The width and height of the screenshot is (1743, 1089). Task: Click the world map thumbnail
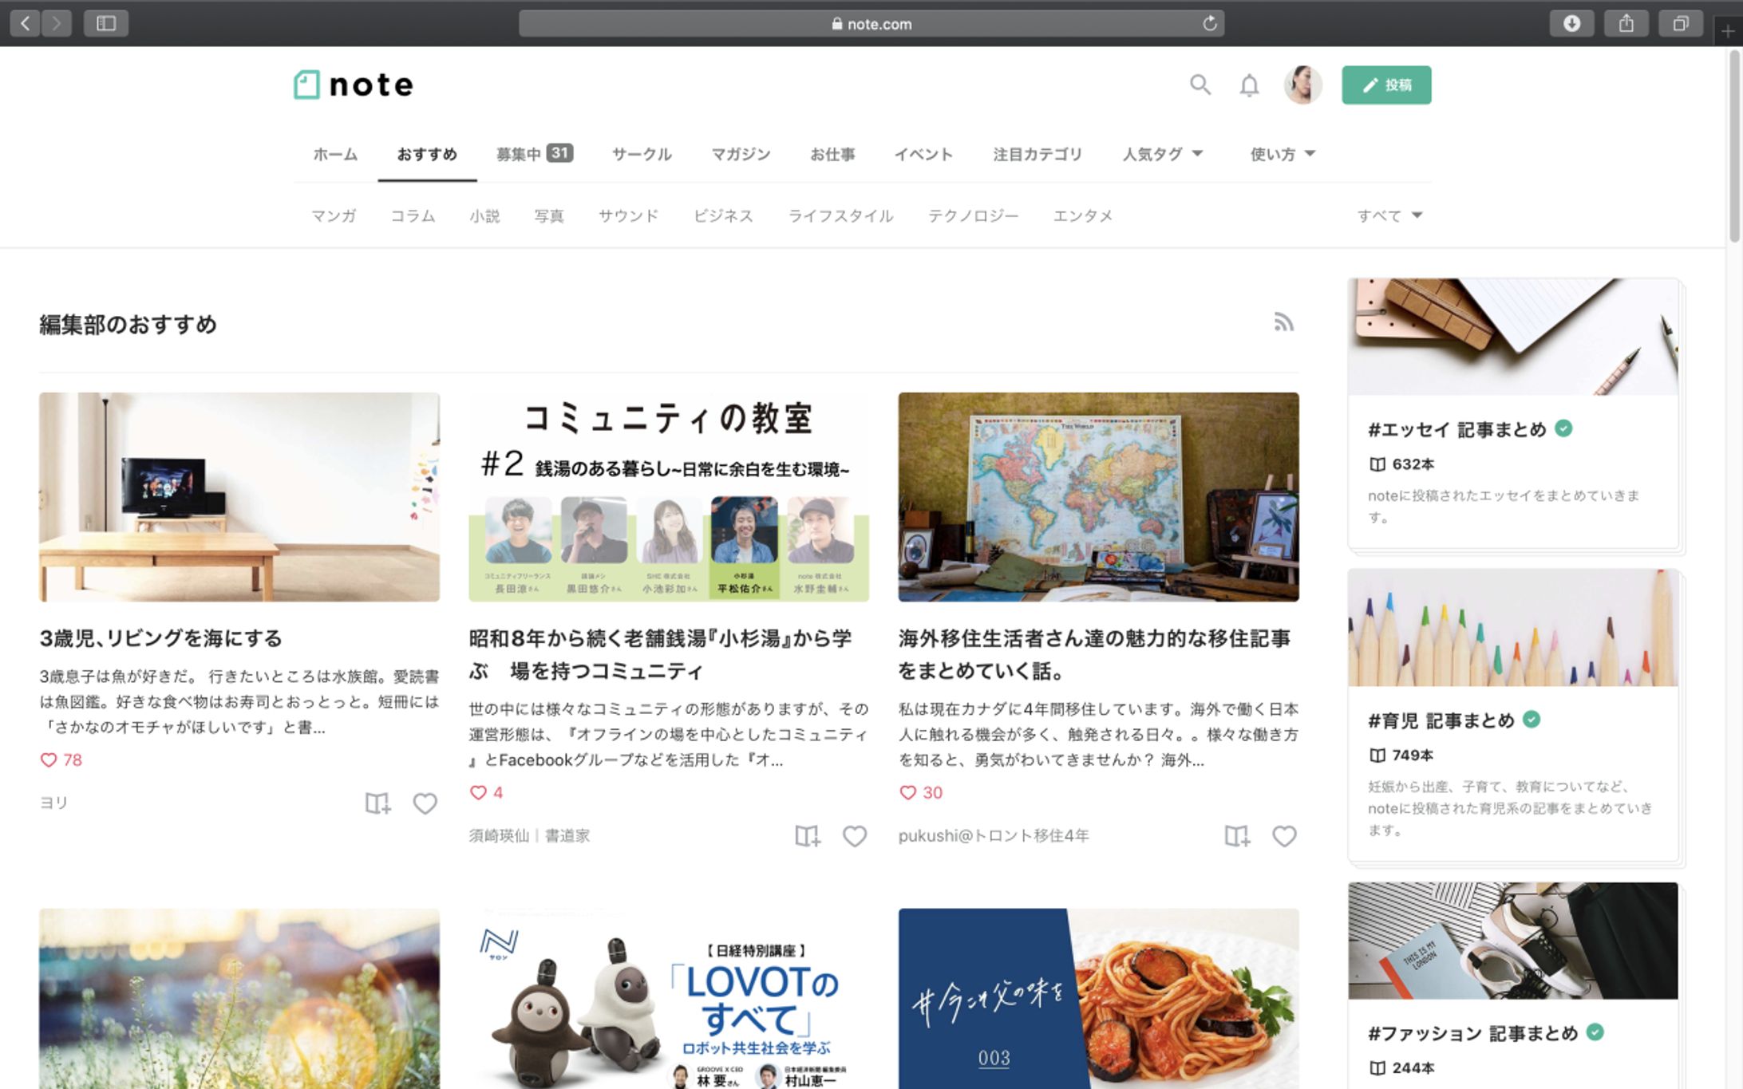pos(1098,497)
